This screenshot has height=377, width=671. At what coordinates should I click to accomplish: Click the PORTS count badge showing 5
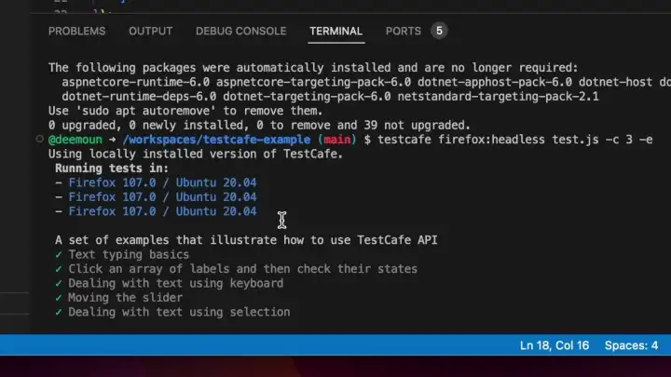[439, 31]
